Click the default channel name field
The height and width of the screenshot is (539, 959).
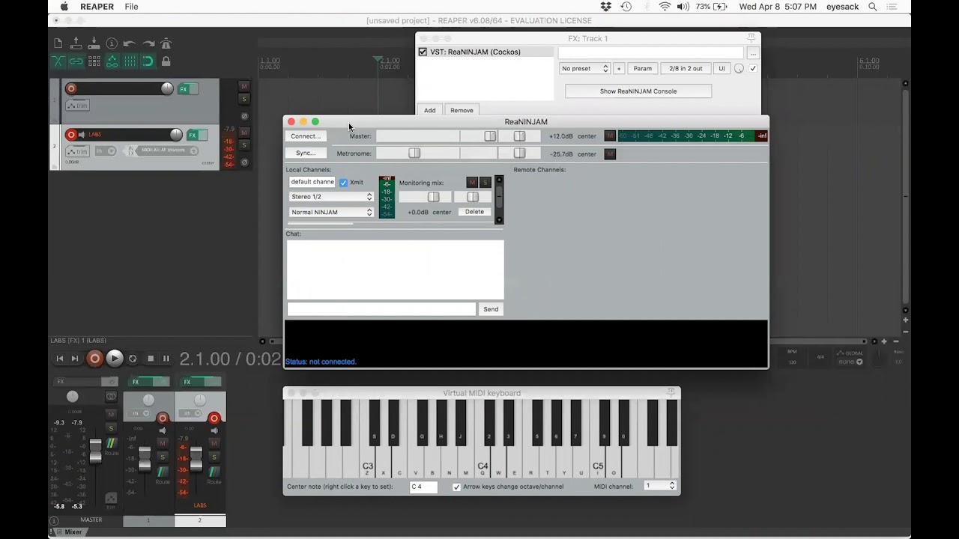pyautogui.click(x=312, y=182)
